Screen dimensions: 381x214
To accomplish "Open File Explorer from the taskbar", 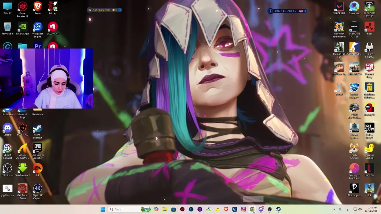I will (165, 209).
